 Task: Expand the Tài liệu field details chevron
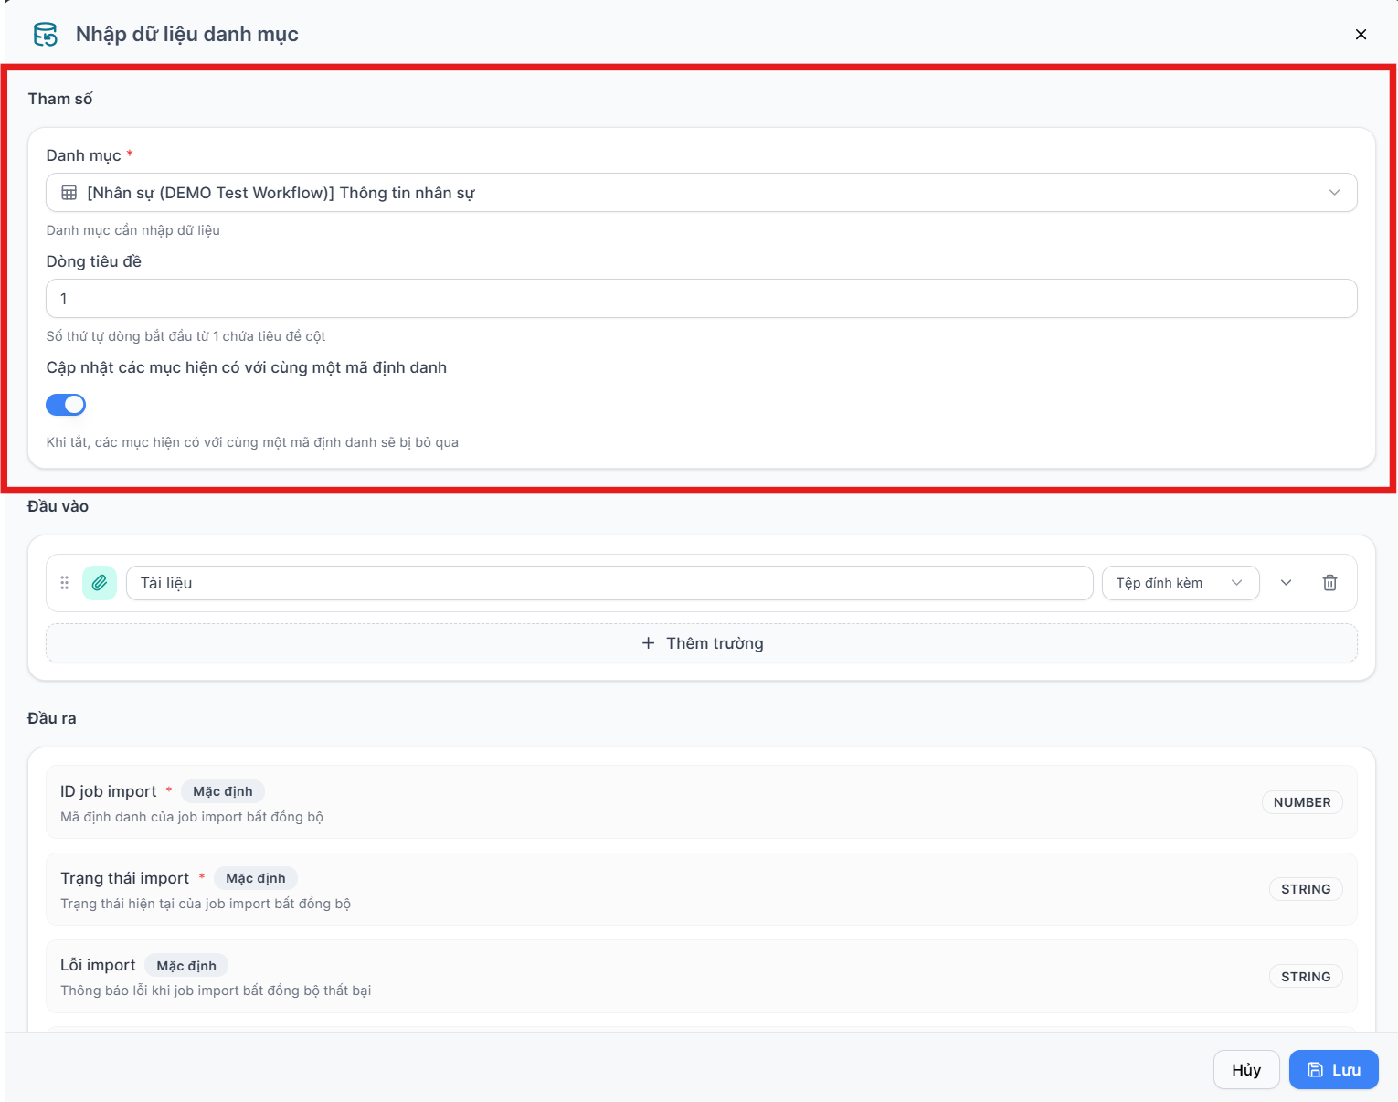1286,583
